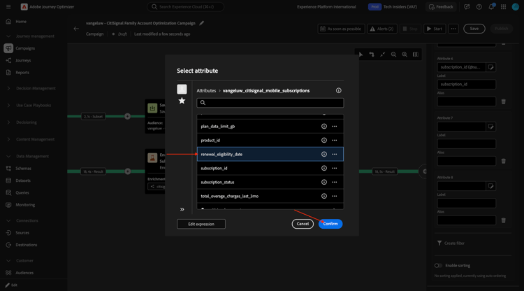Click Attributes breadcrumb link
The image size is (524, 291).
[x=206, y=91]
